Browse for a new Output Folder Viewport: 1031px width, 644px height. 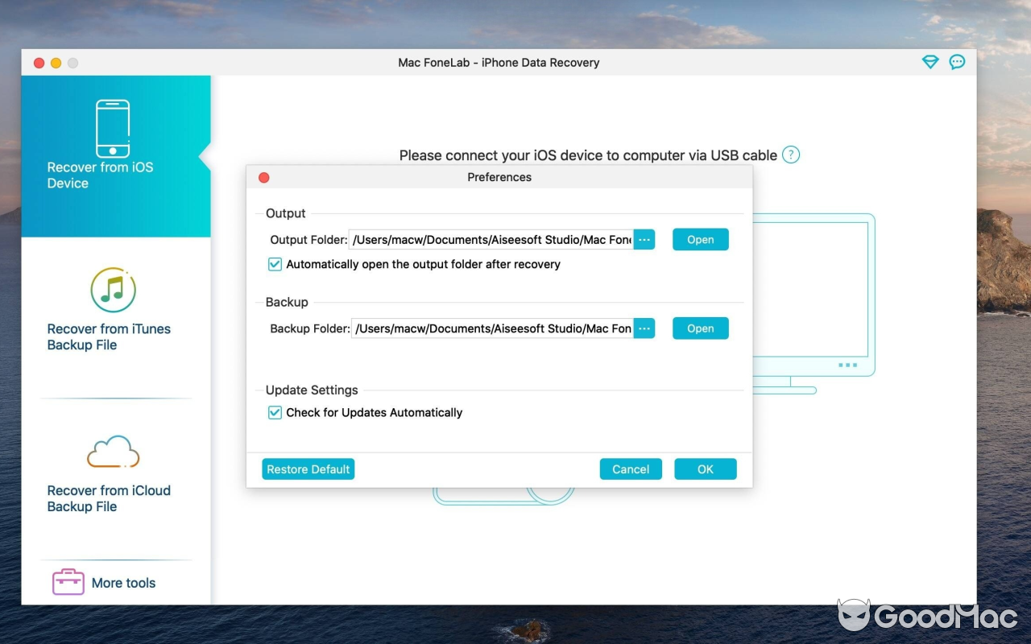[644, 239]
